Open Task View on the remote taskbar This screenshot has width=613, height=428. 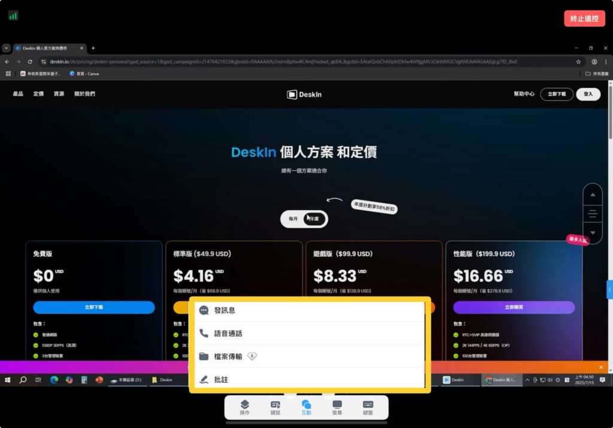38,380
